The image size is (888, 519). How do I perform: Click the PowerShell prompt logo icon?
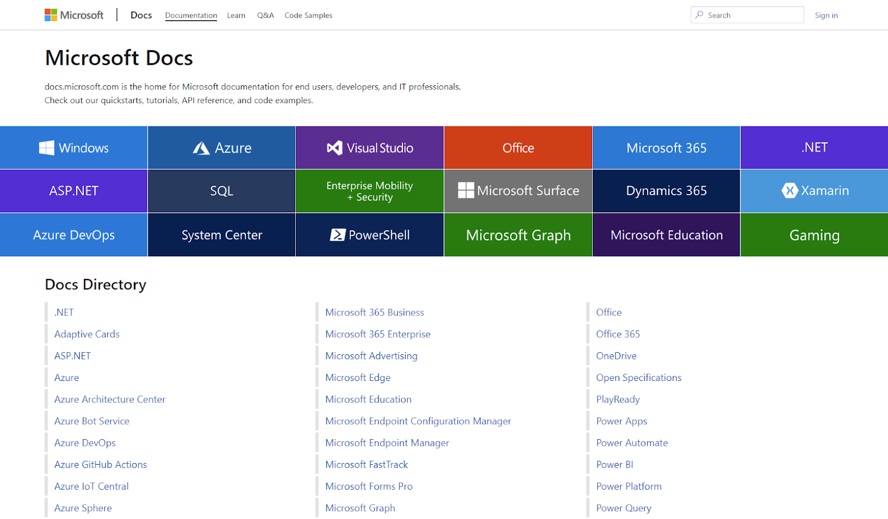tap(337, 235)
